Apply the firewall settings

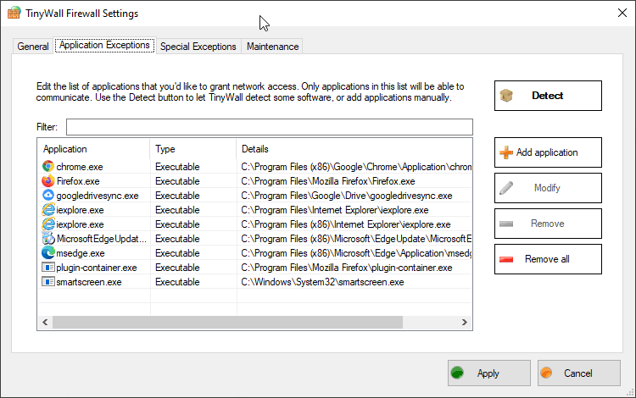point(488,373)
